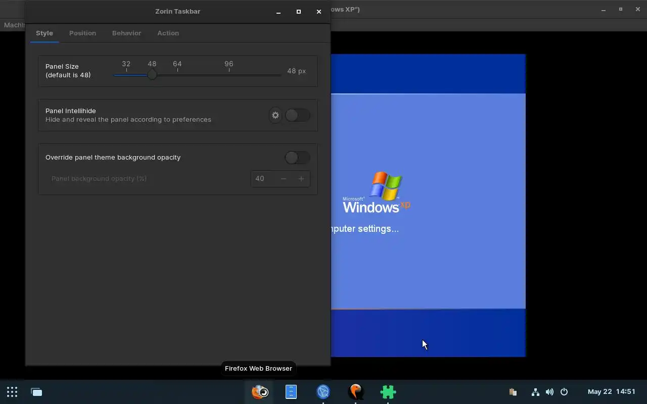This screenshot has height=404, width=647.
Task: Decrease panel background opacity with minus button
Action: [284, 178]
